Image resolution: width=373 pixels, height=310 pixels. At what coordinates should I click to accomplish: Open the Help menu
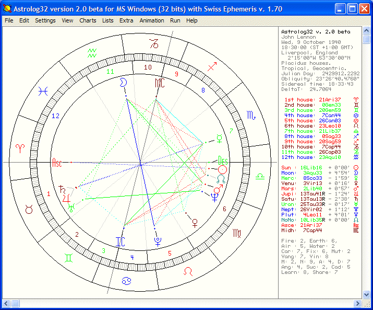pos(192,20)
